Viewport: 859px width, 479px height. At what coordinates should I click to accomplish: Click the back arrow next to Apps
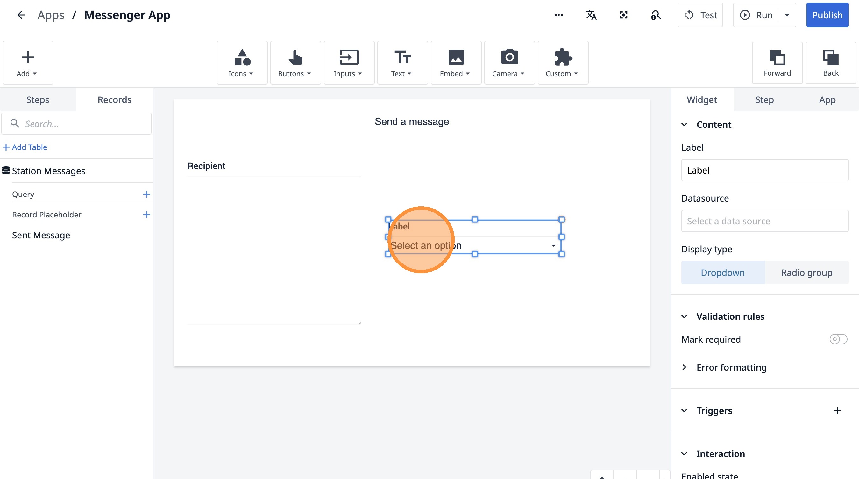(x=21, y=15)
